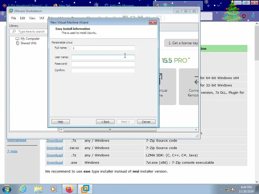
Task: Click the Next > button
Action: click(x=125, y=122)
